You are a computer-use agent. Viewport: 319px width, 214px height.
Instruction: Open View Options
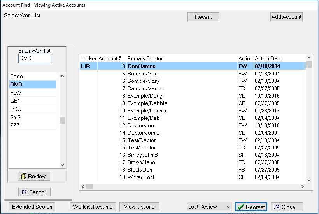click(x=139, y=207)
